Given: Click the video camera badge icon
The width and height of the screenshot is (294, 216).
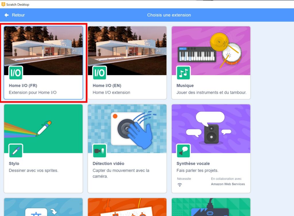Looking at the screenshot, I should tap(99, 151).
